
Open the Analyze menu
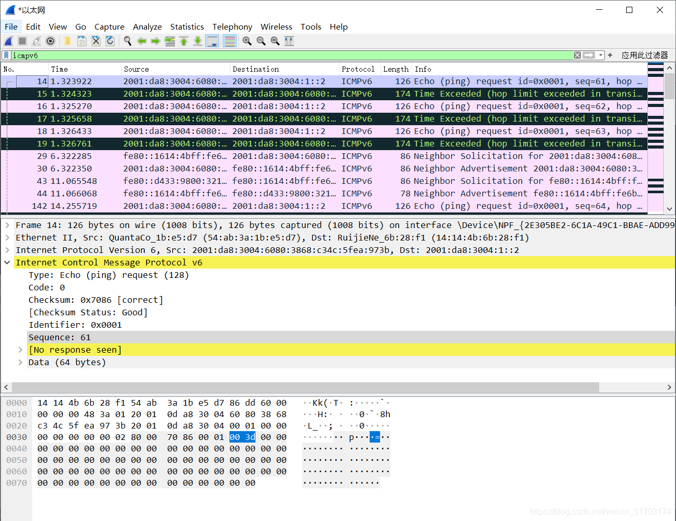(x=147, y=26)
